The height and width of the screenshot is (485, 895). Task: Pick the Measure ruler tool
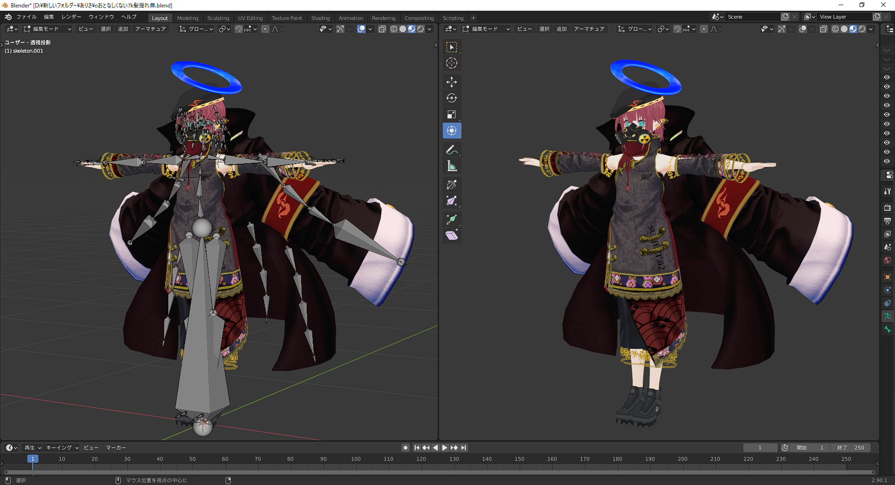[452, 166]
